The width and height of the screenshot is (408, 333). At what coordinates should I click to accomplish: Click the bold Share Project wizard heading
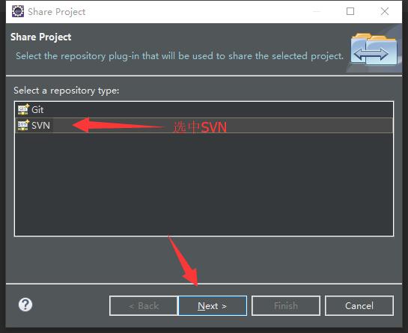click(41, 37)
